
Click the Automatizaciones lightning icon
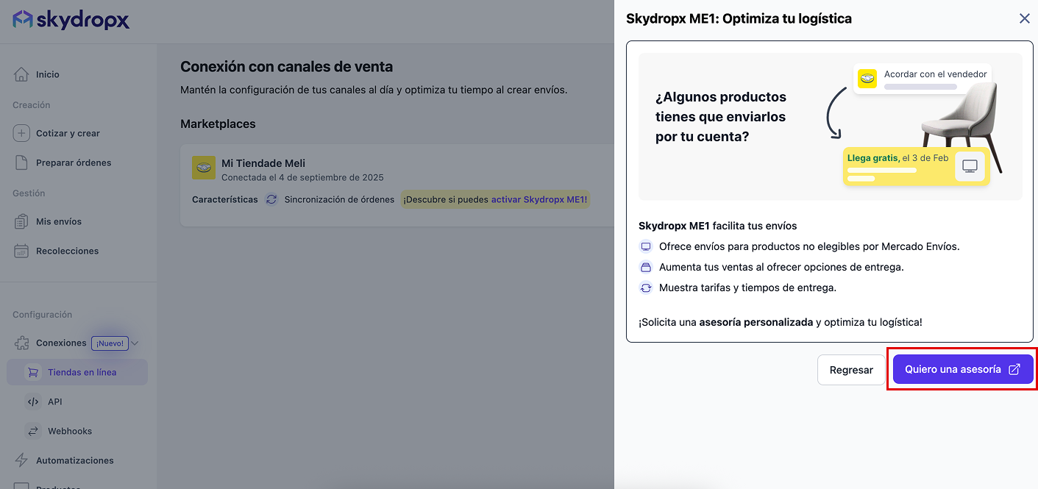coord(21,460)
